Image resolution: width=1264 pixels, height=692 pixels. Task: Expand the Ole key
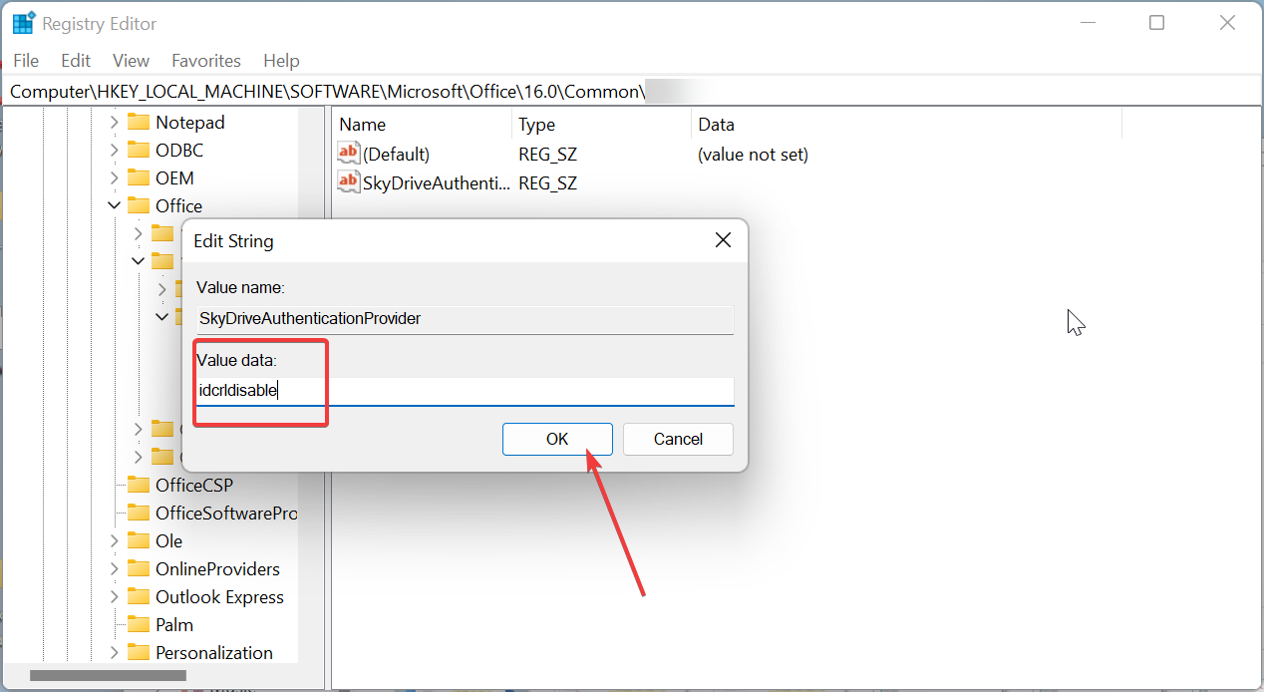(x=114, y=541)
